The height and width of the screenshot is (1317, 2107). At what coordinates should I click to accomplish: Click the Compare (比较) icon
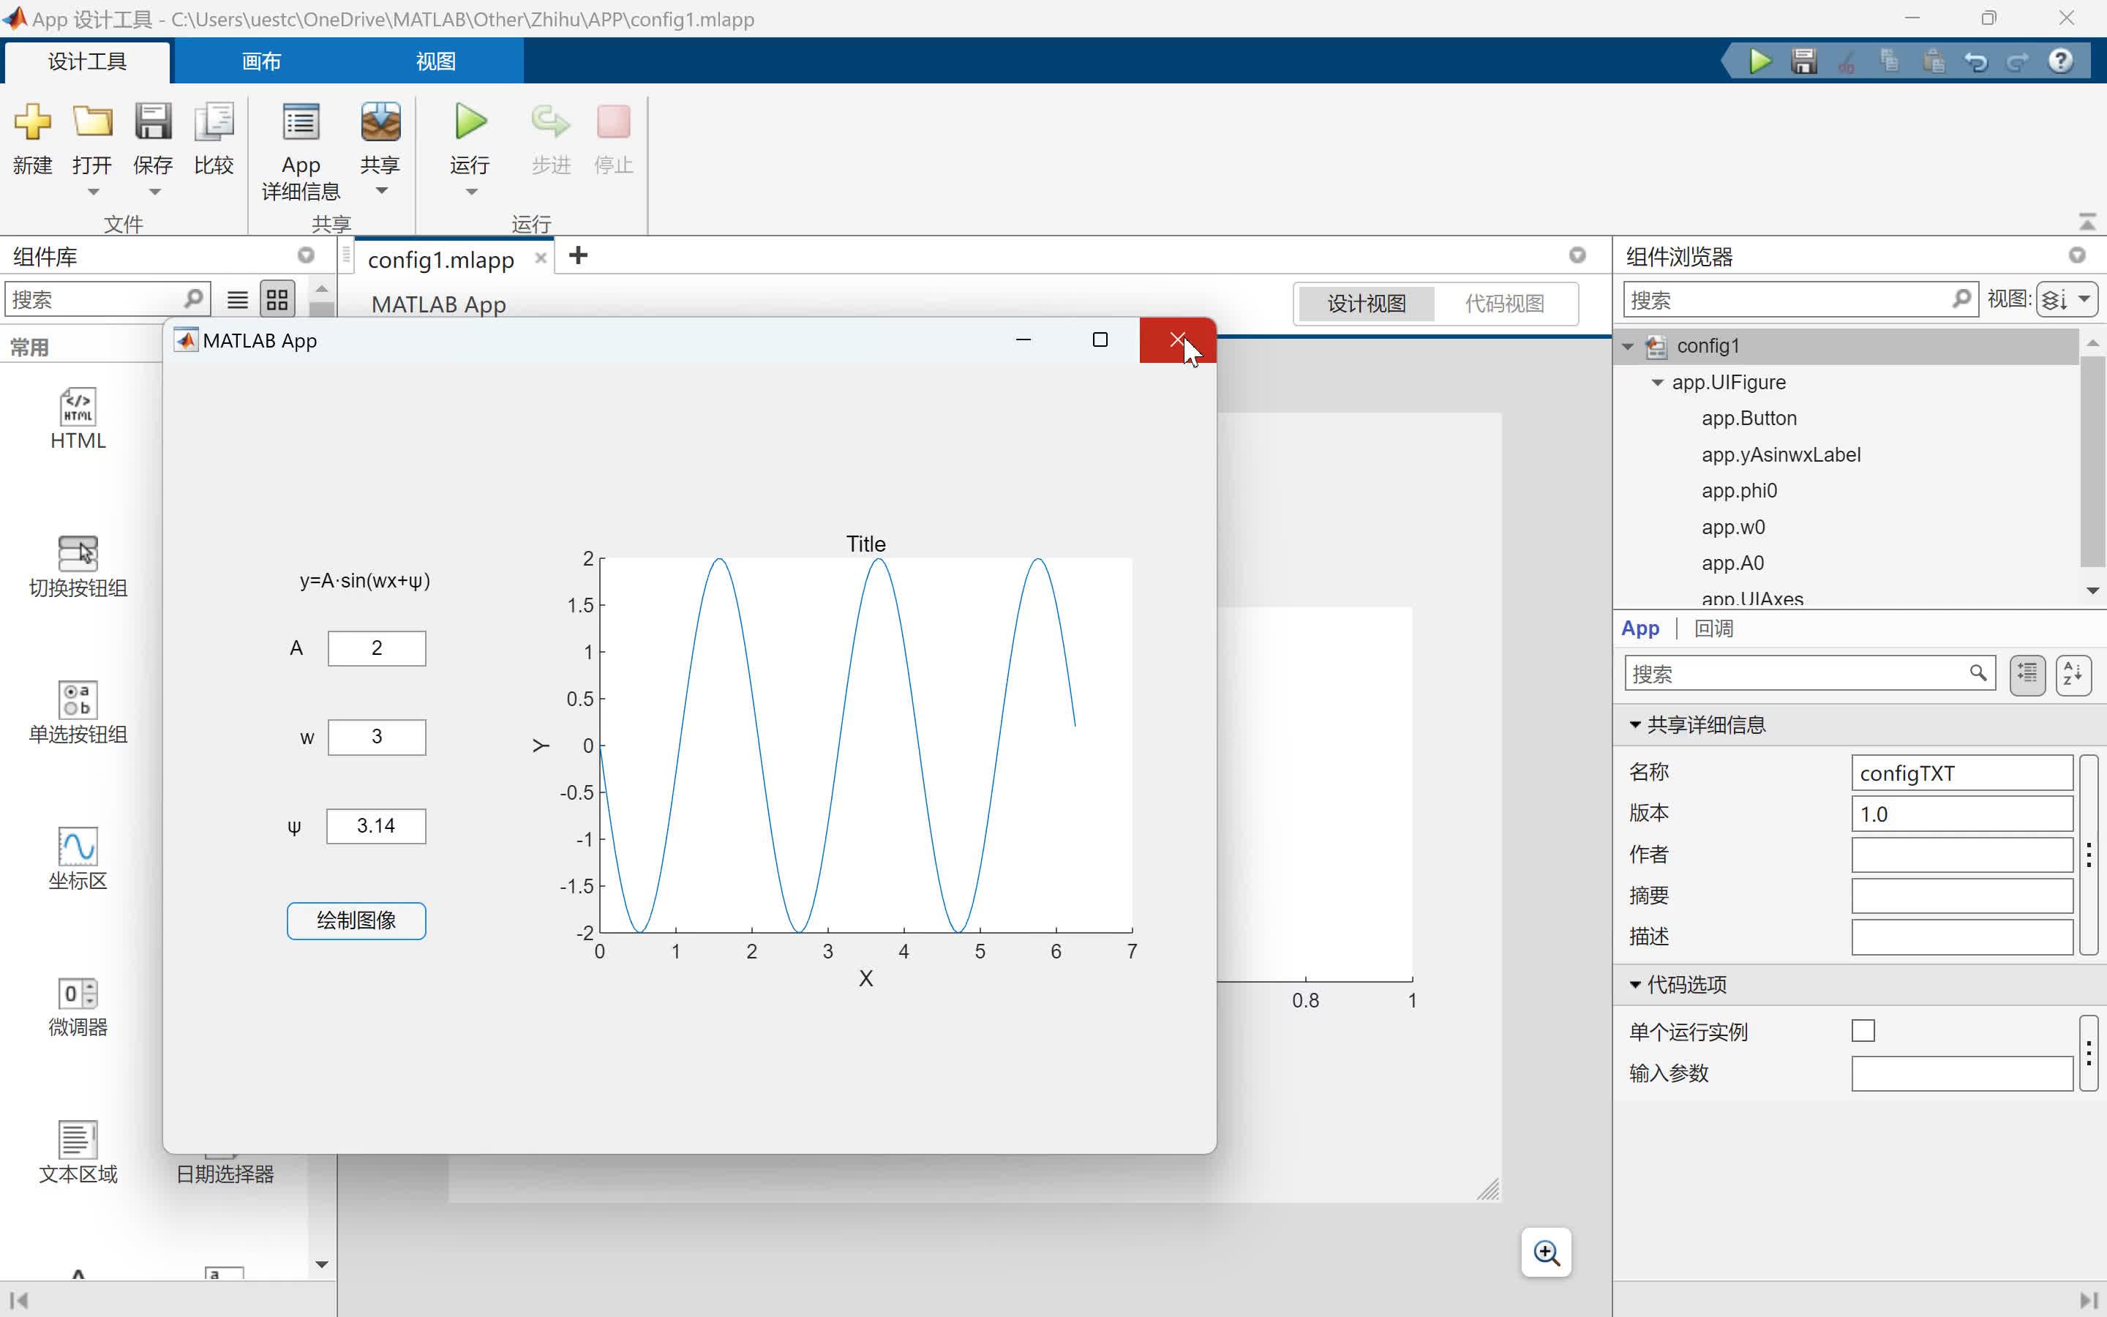click(x=214, y=122)
